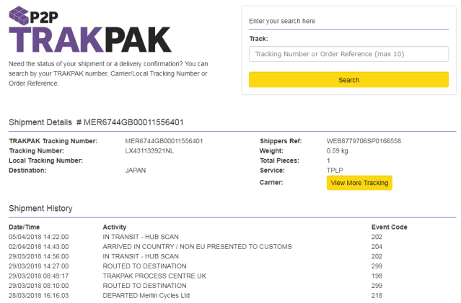Click the Track: field label
The height and width of the screenshot is (303, 461).
[258, 39]
